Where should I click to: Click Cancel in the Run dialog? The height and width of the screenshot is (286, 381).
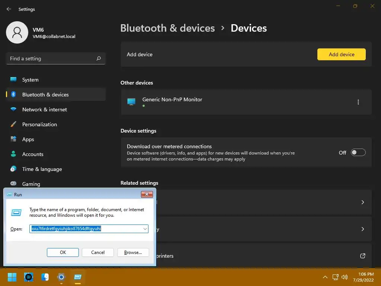pyautogui.click(x=98, y=252)
